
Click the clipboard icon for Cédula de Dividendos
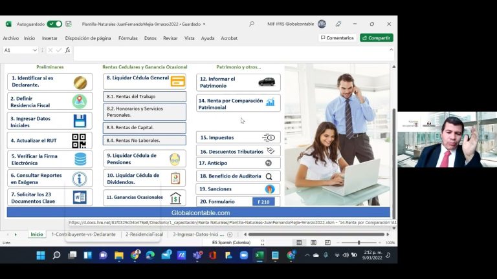[x=175, y=178]
